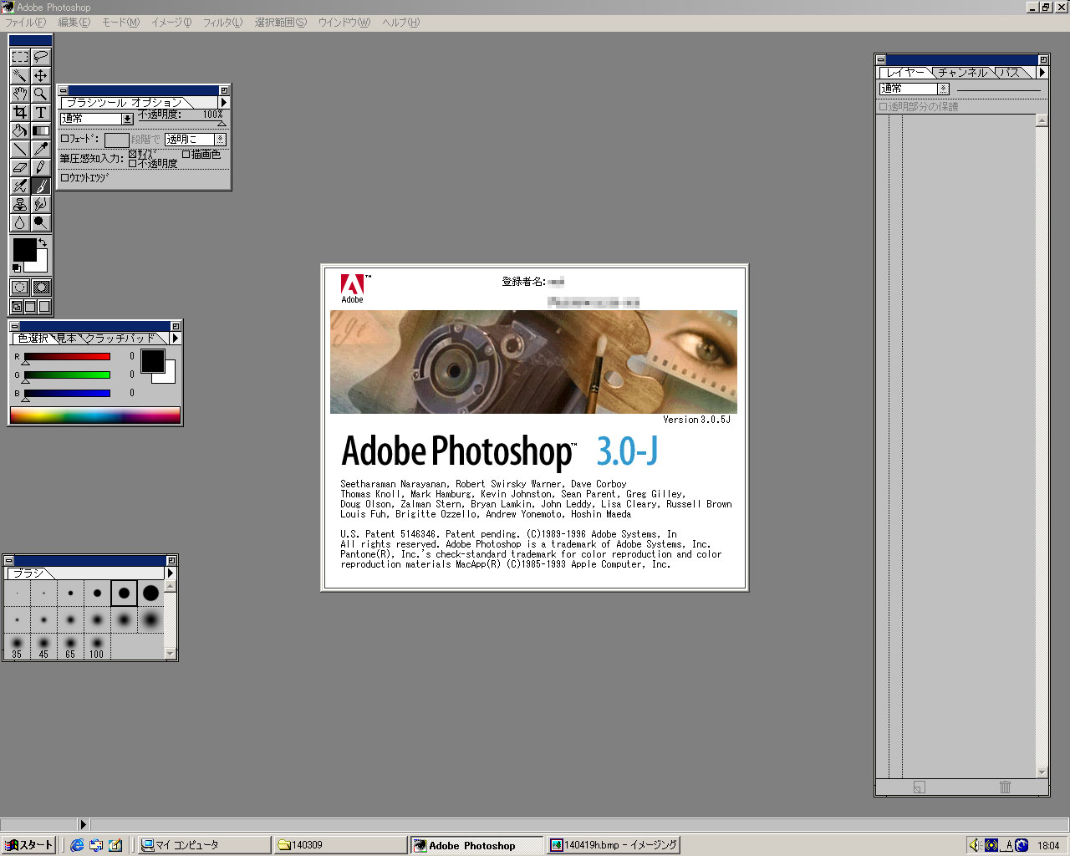
Task: Select the Blur water-drop tool
Action: [x=20, y=222]
